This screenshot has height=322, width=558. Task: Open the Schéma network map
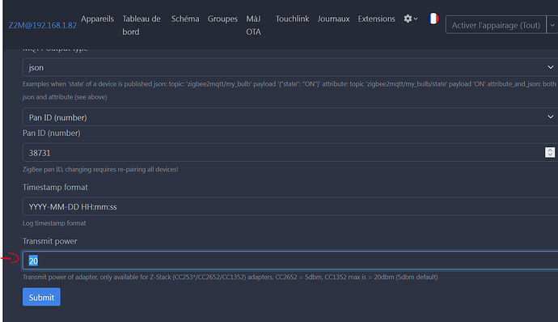coord(185,19)
